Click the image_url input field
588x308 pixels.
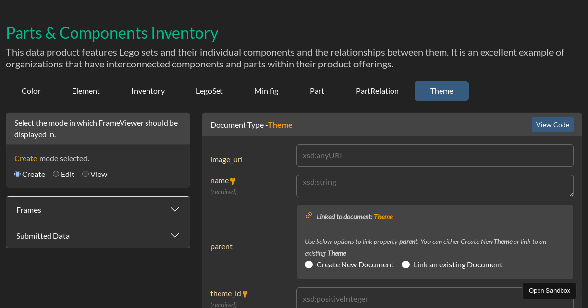tap(435, 155)
